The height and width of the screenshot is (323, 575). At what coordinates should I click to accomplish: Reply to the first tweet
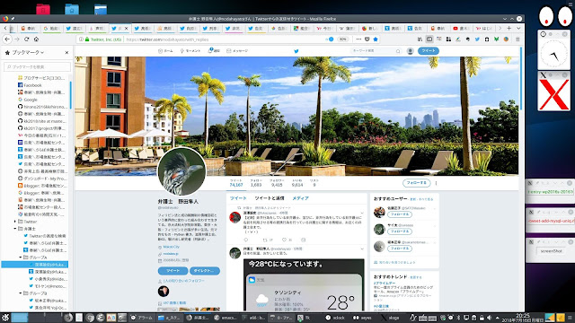pos(246,240)
